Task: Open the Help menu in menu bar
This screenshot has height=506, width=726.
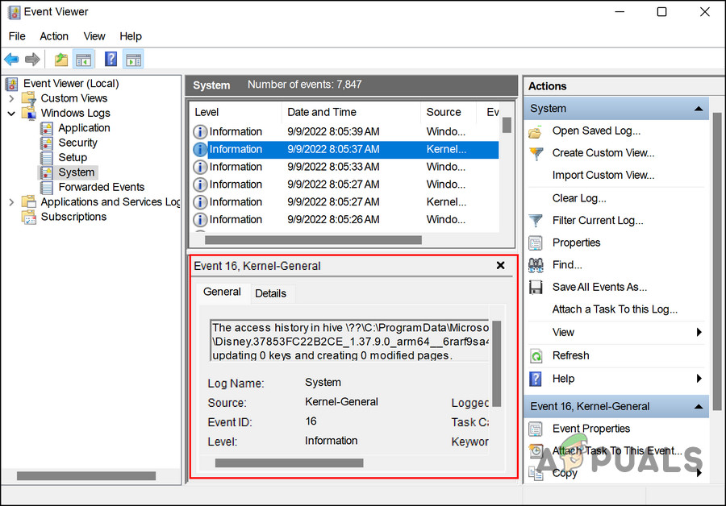Action: pyautogui.click(x=131, y=36)
